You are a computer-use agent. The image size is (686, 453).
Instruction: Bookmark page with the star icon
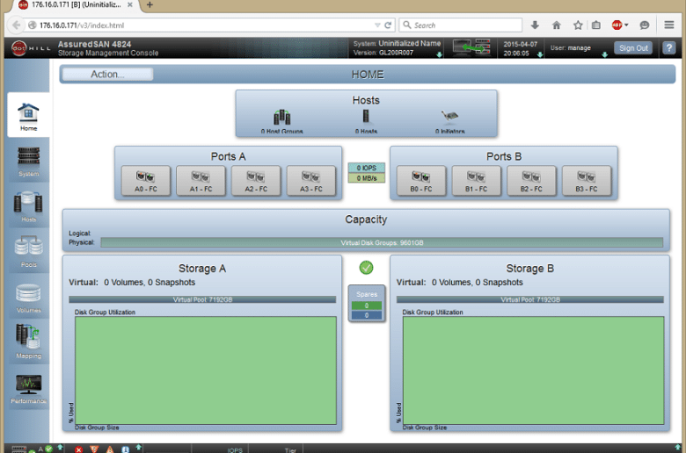578,25
